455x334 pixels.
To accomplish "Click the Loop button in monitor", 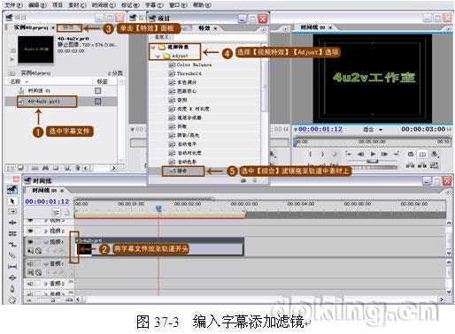I will [x=411, y=154].
